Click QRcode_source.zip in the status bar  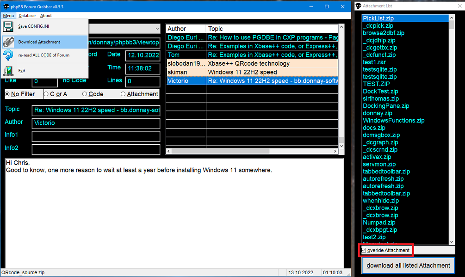point(23,272)
